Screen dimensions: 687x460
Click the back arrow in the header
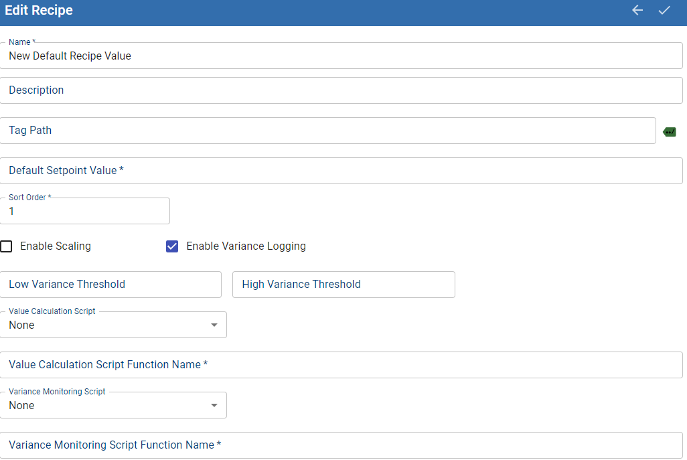(x=637, y=11)
